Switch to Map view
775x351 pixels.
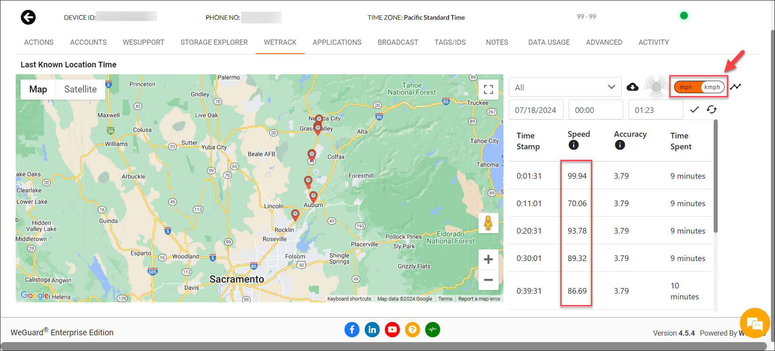(x=38, y=89)
